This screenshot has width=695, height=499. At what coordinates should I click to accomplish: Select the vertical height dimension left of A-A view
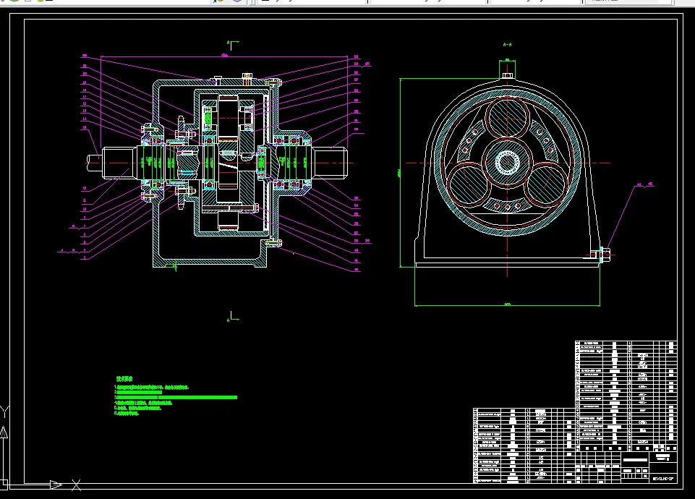400,173
